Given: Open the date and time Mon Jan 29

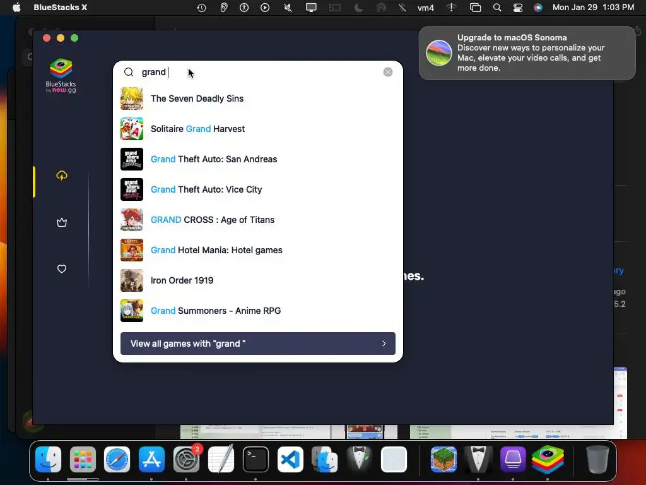Looking at the screenshot, I should click(x=593, y=8).
